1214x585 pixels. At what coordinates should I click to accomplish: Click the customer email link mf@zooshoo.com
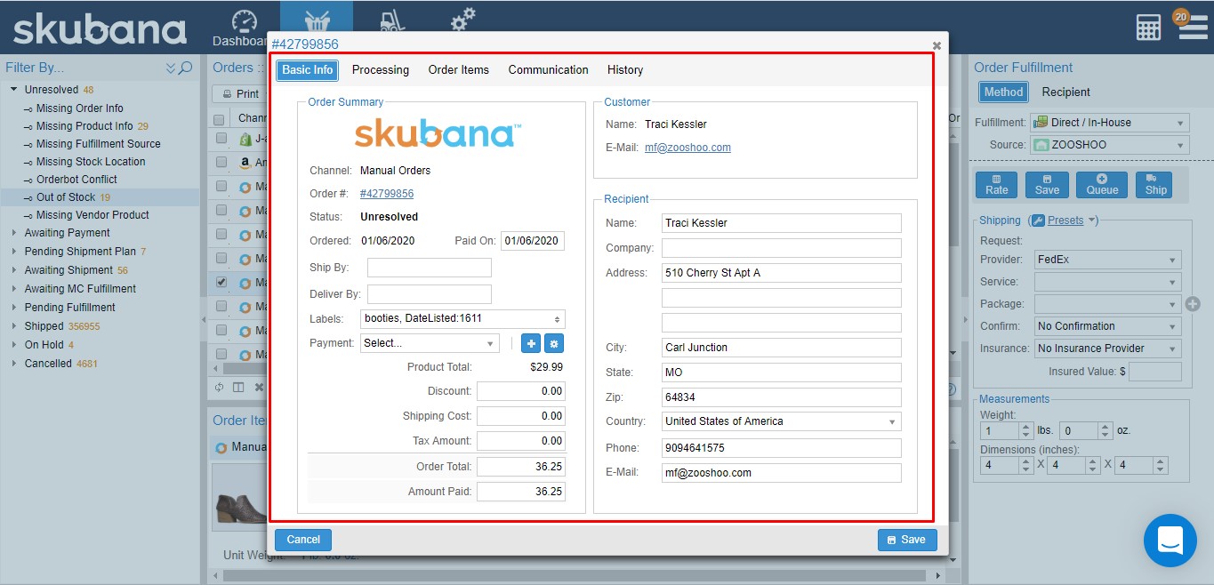click(687, 148)
